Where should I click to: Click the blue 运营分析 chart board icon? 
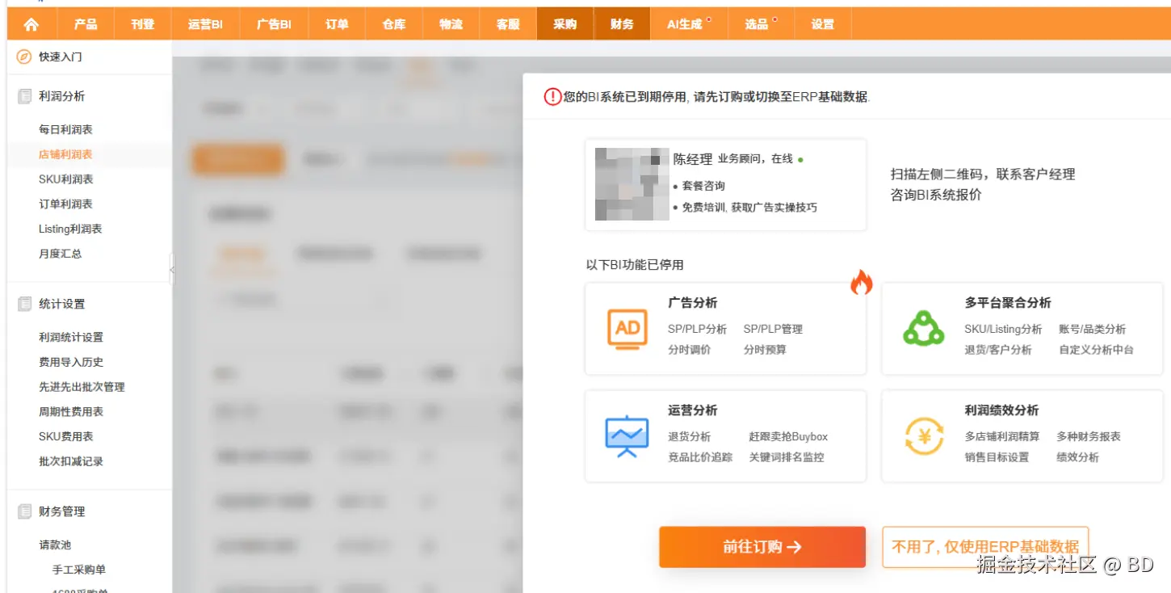(x=627, y=436)
